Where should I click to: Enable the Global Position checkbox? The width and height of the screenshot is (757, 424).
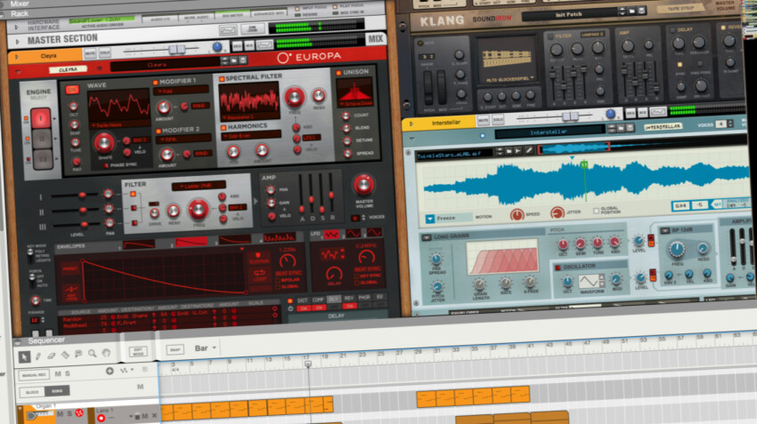click(x=596, y=211)
